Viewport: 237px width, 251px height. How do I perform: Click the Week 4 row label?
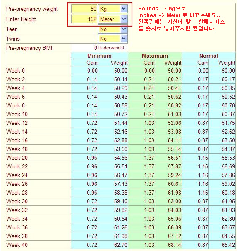[15, 88]
